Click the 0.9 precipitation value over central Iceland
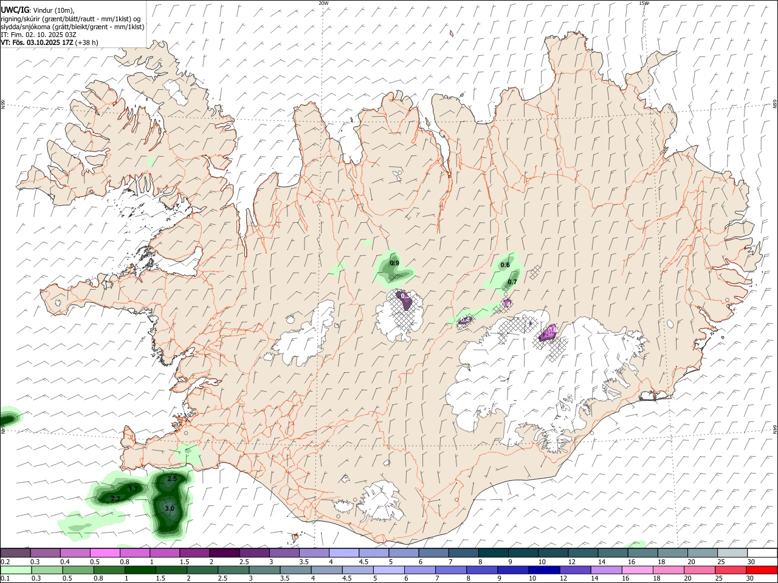778x583 pixels. coord(394,263)
